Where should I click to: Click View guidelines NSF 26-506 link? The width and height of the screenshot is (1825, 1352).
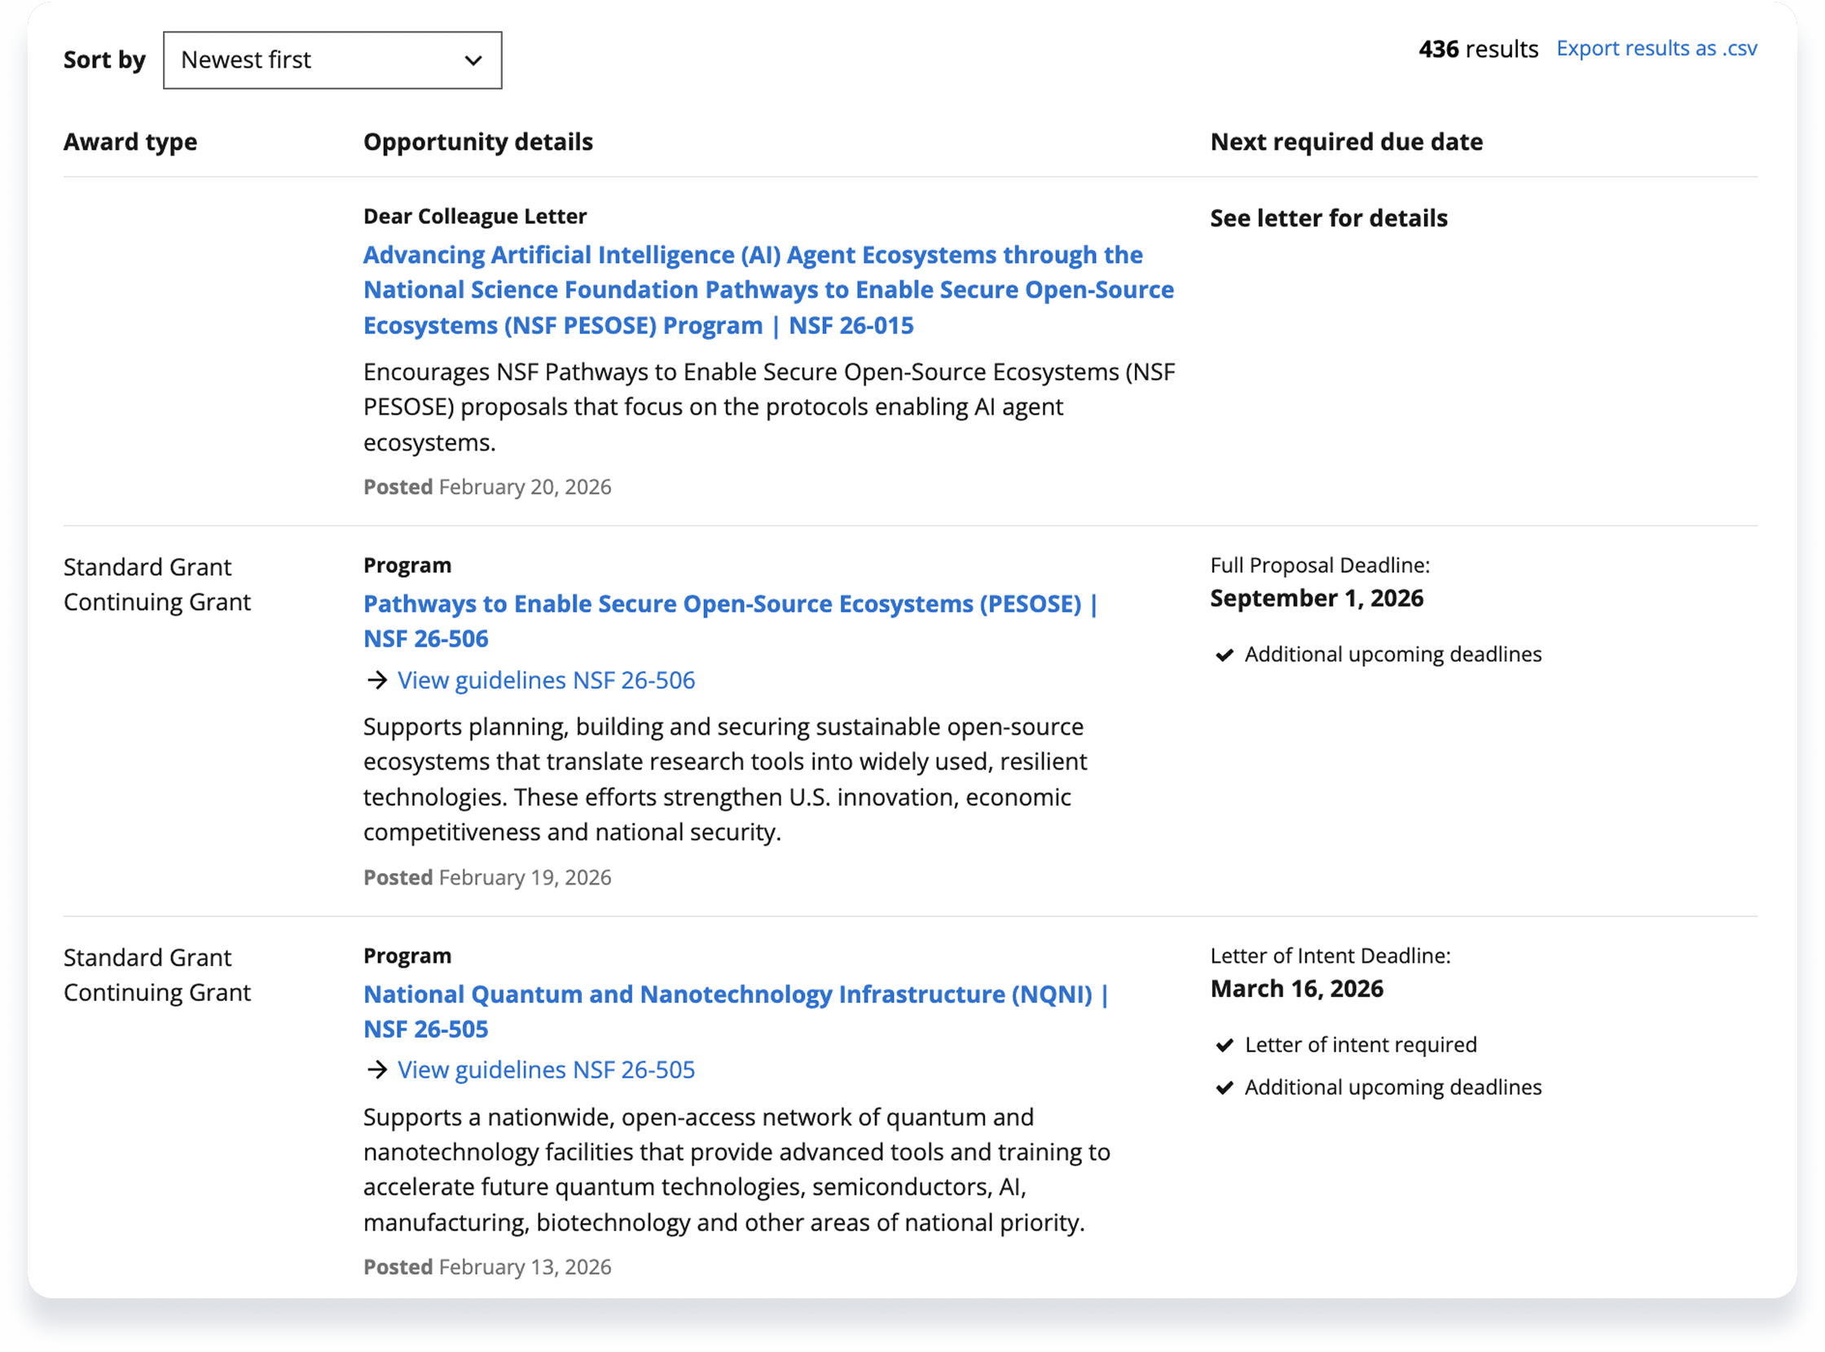coord(545,680)
